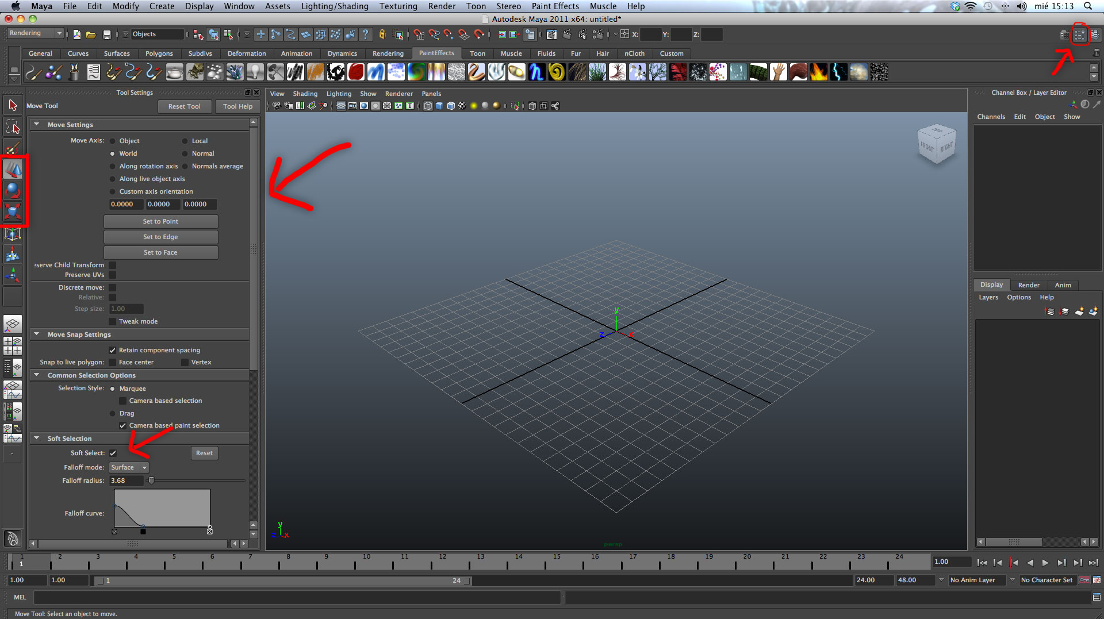Image resolution: width=1104 pixels, height=619 pixels.
Task: Collapse the Move Settings section
Action: click(37, 124)
